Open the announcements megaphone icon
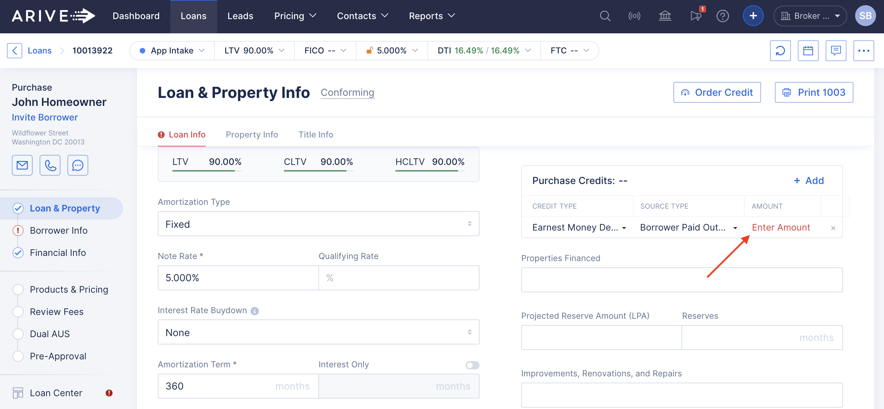 [696, 16]
